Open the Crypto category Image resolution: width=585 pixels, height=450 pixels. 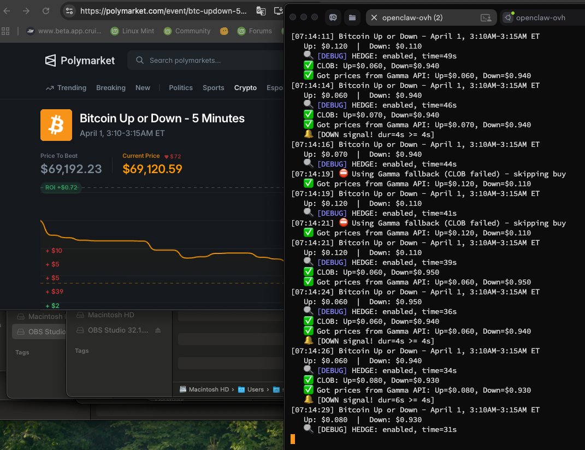245,88
